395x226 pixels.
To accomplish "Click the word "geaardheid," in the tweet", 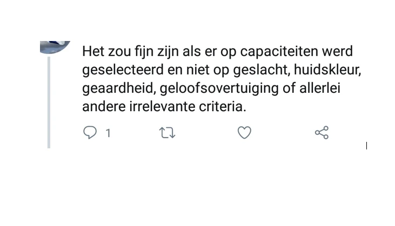I will (x=119, y=89).
